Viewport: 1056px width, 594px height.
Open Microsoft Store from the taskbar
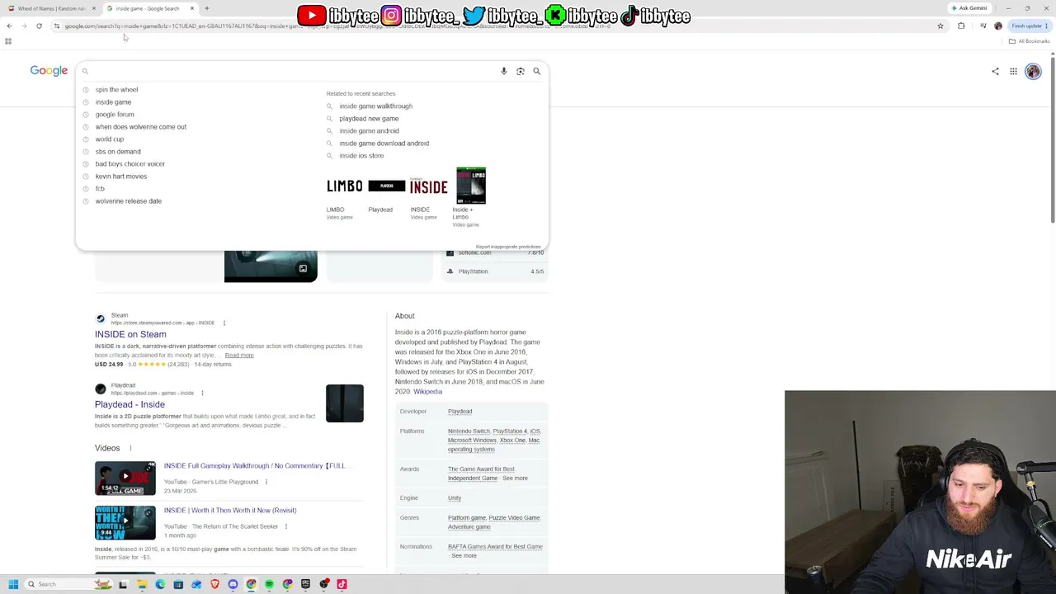coord(178,584)
